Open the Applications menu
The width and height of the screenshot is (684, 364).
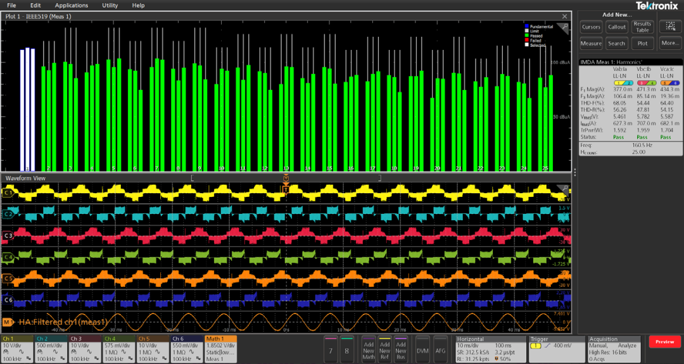pos(72,5)
